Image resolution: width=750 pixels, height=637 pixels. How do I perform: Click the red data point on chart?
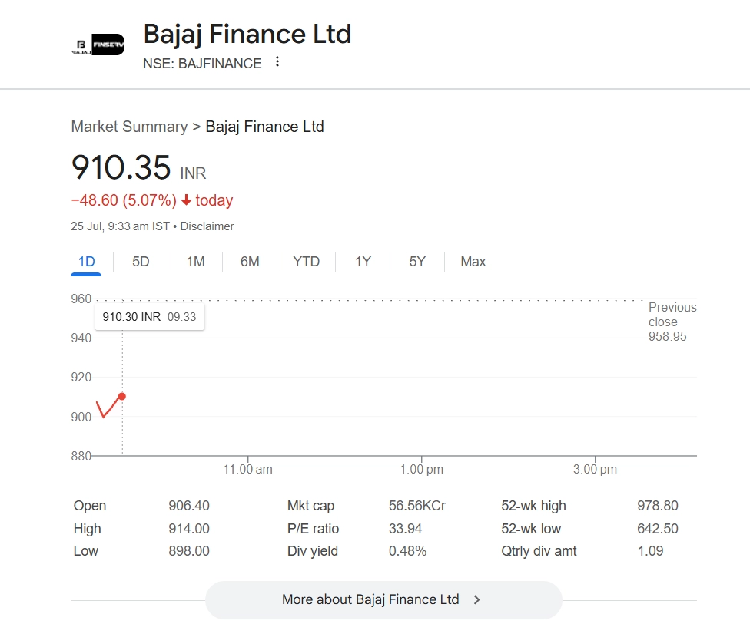pyautogui.click(x=122, y=396)
